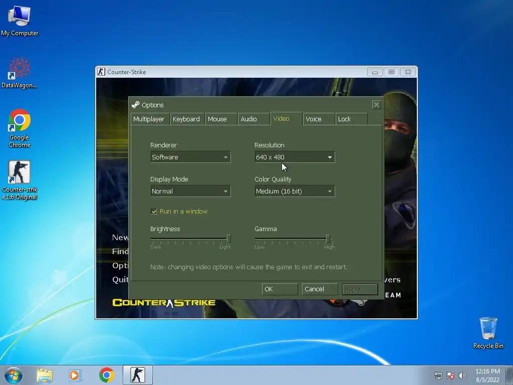This screenshot has height=385, width=513.
Task: Open Chrome from the taskbar
Action: [x=107, y=375]
